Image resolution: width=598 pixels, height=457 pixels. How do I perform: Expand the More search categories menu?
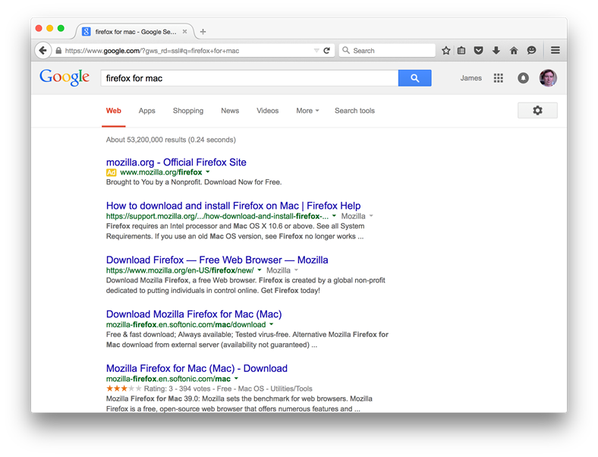(x=307, y=111)
